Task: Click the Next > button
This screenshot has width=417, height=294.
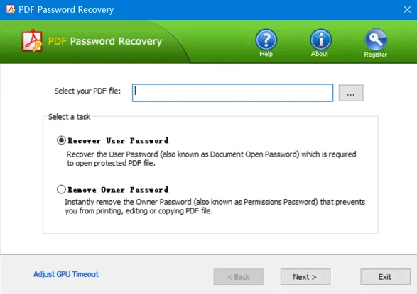Action: pos(305,277)
